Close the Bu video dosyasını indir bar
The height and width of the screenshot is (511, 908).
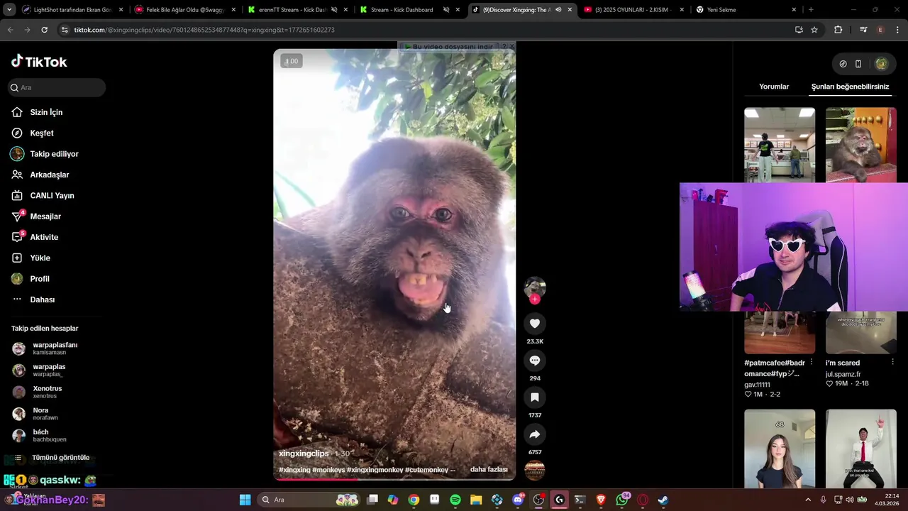click(511, 47)
